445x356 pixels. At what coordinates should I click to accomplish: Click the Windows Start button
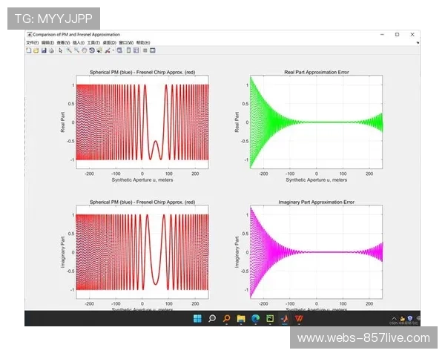tap(197, 318)
